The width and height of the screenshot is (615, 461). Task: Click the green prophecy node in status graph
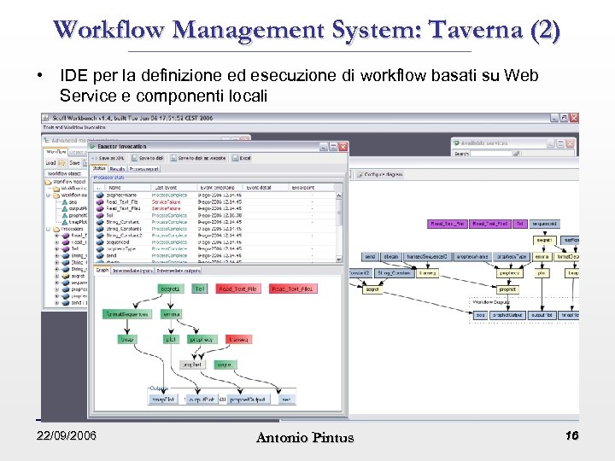tap(202, 340)
